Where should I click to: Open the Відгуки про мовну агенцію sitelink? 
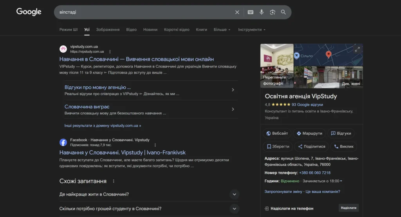(x=98, y=87)
